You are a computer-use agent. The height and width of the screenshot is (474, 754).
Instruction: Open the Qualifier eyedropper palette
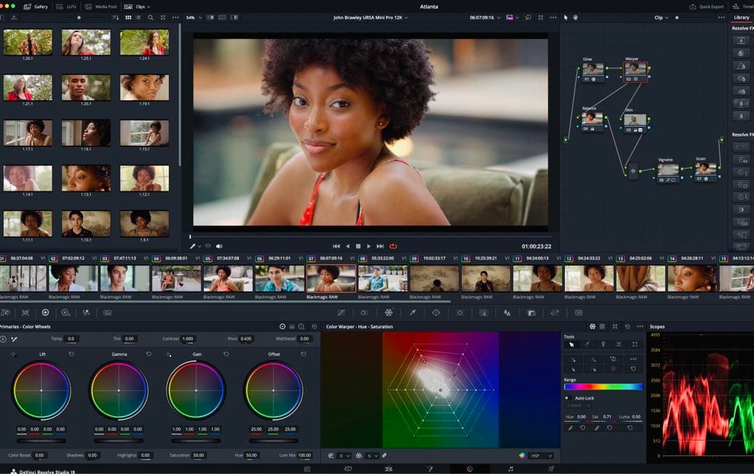click(413, 313)
